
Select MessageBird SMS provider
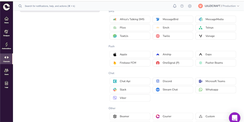point(173,19)
